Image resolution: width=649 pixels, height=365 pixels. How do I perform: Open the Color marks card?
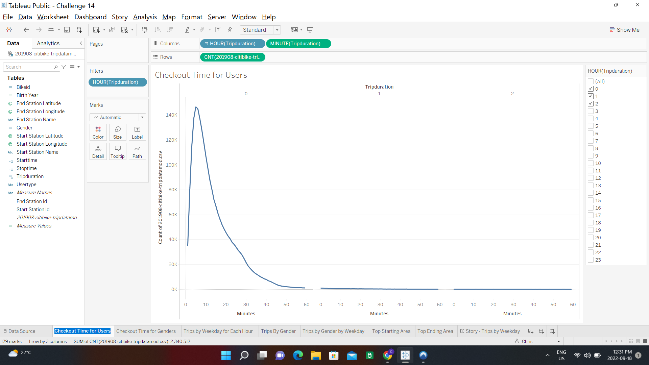[x=98, y=132]
